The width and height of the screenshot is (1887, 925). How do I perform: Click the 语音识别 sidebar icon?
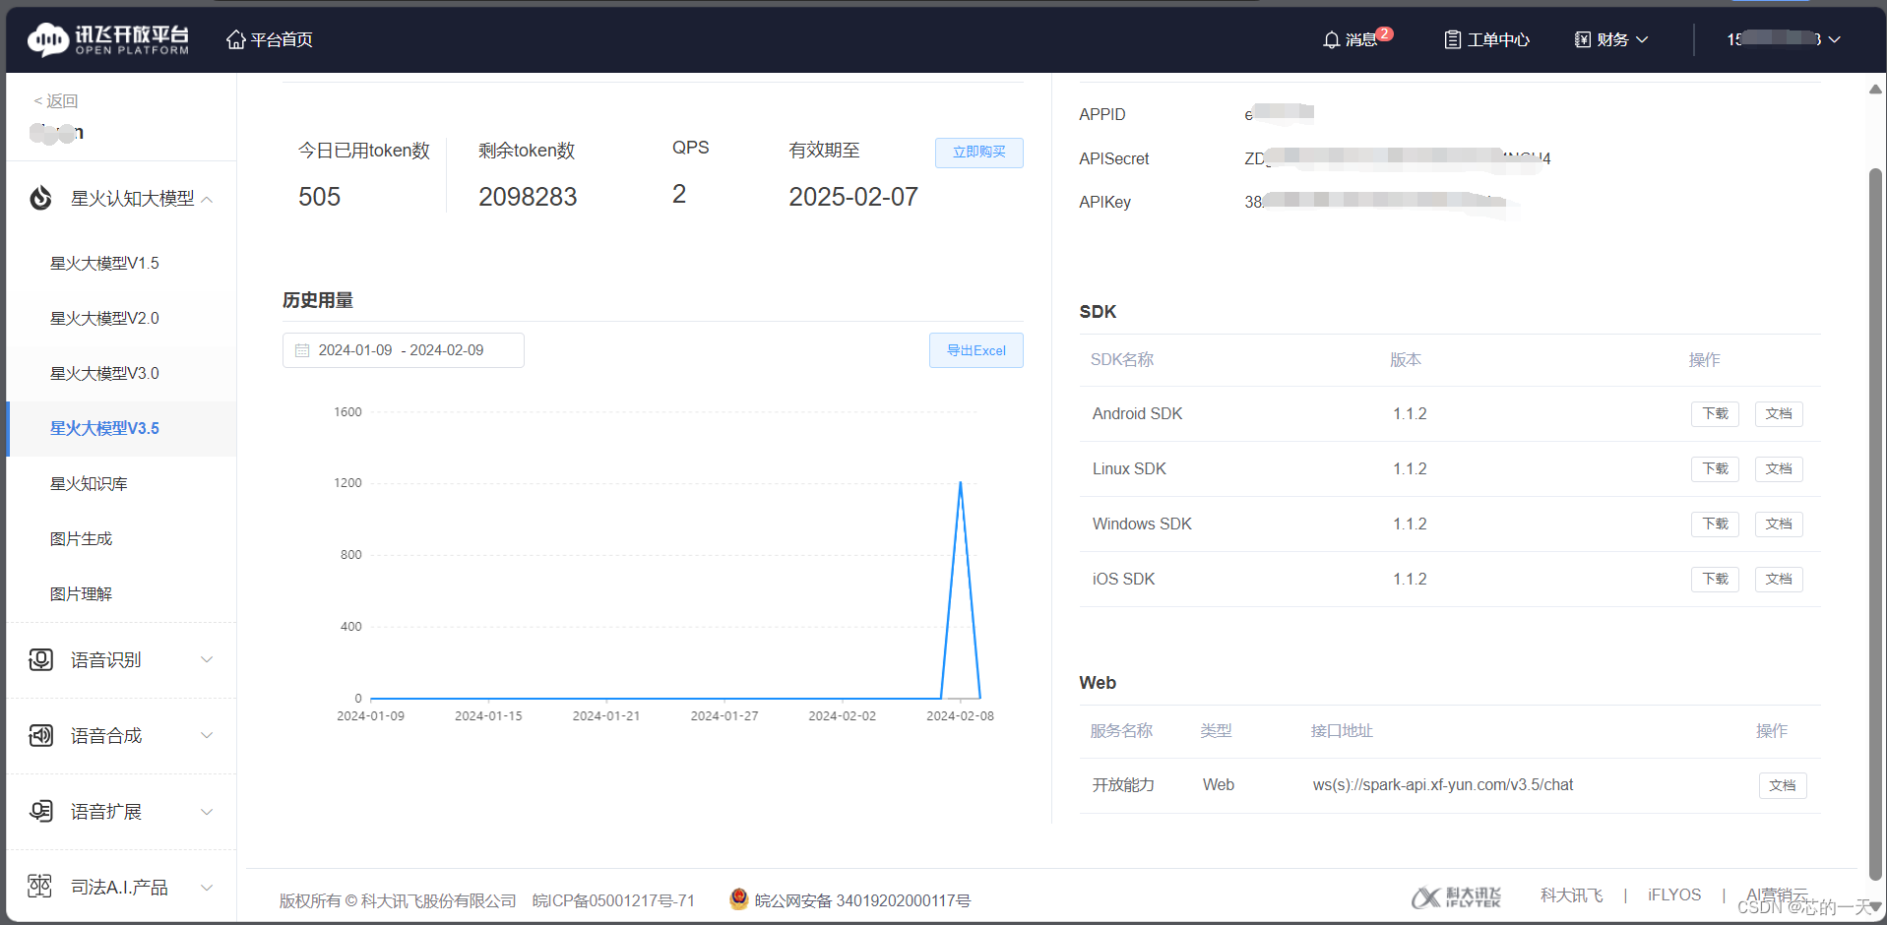pyautogui.click(x=40, y=659)
